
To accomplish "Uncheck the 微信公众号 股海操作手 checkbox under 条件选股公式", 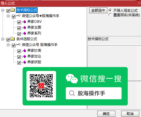I will [x=14, y=45].
